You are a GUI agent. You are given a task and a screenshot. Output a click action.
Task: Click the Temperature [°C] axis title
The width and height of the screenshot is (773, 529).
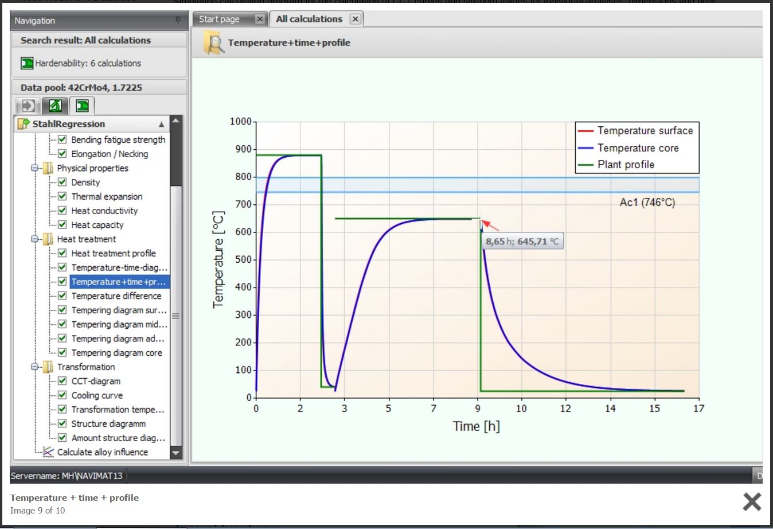click(x=218, y=259)
